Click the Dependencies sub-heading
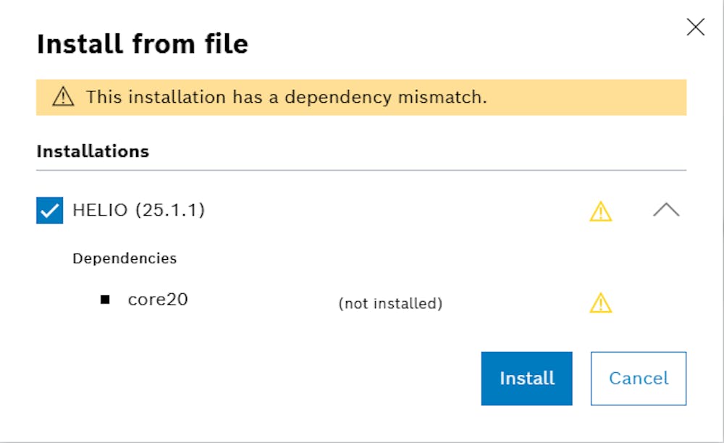This screenshot has width=724, height=443. tap(125, 258)
